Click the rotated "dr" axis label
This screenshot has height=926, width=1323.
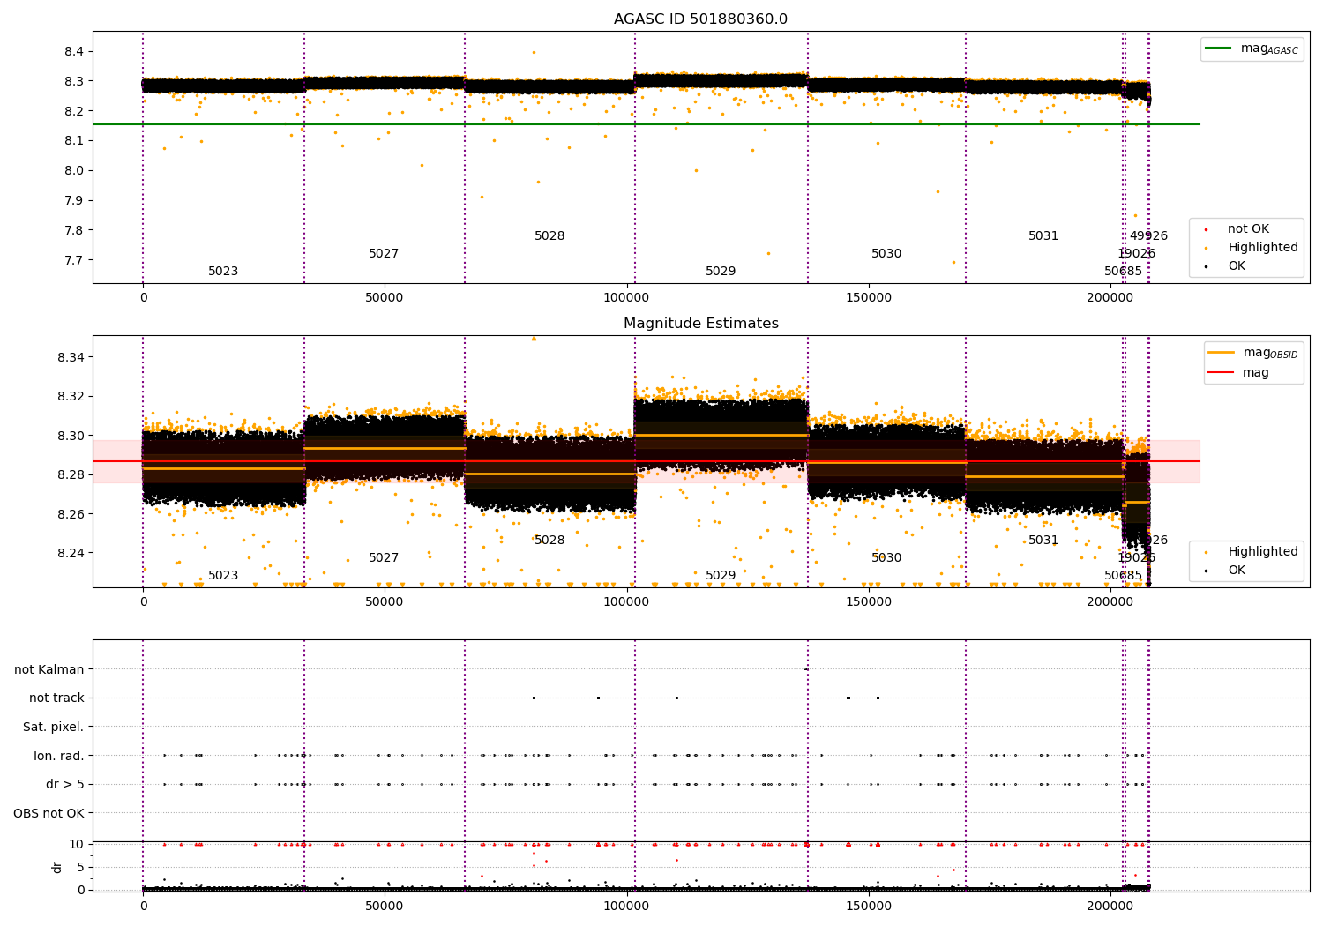pos(57,867)
